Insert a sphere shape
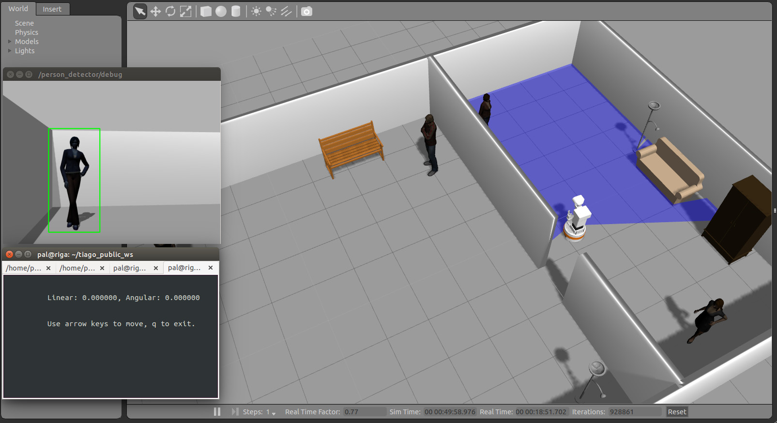This screenshot has width=777, height=423. tap(221, 11)
